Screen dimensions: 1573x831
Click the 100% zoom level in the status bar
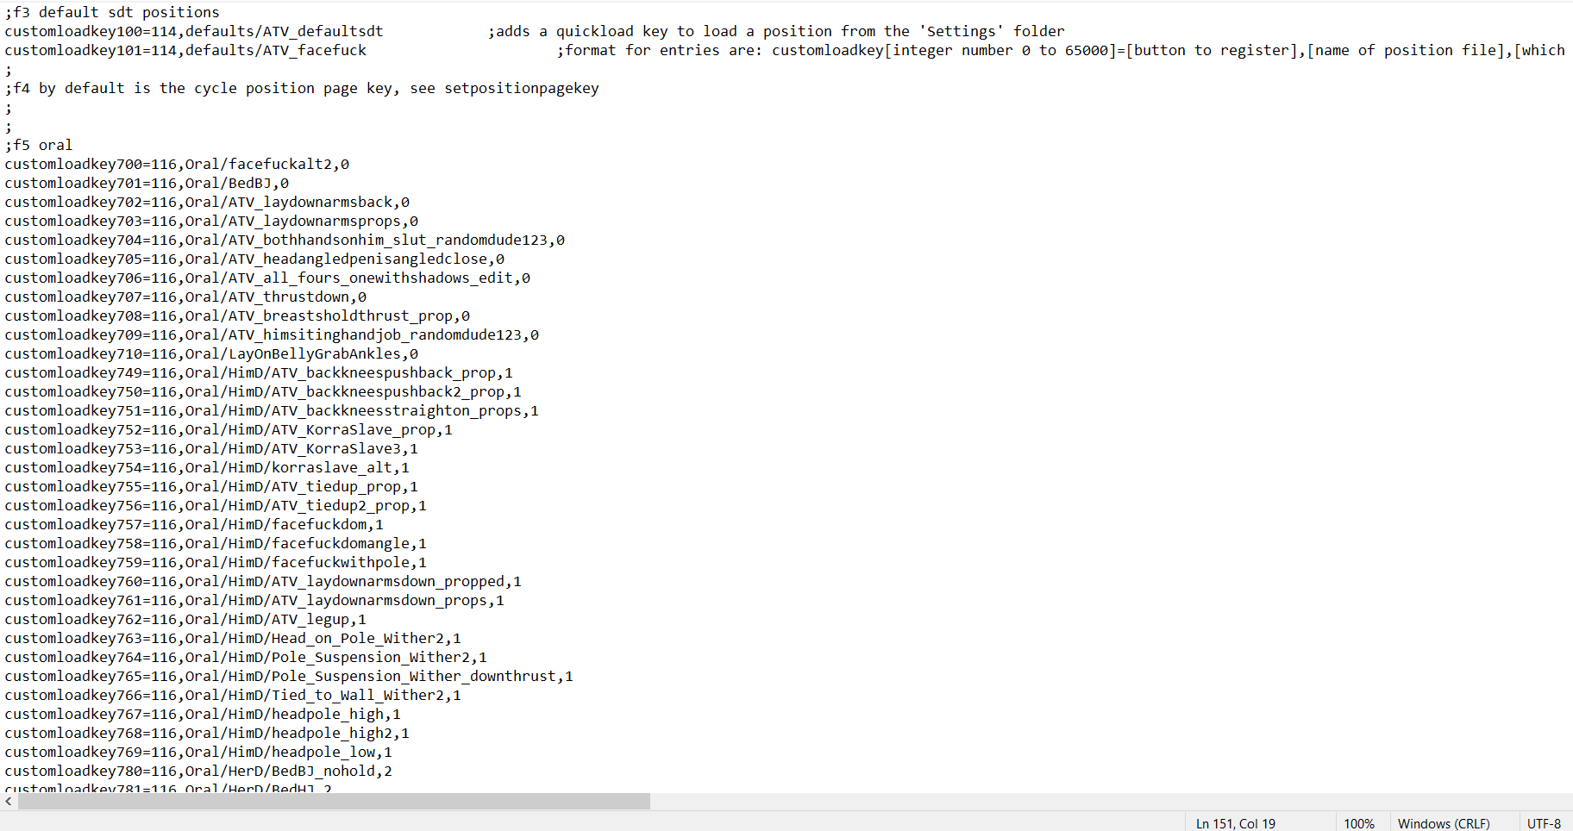click(1358, 823)
